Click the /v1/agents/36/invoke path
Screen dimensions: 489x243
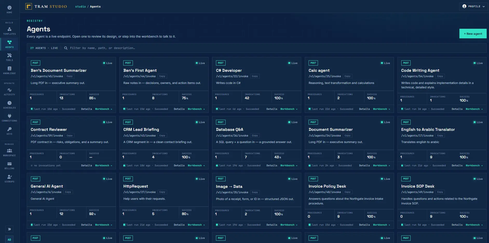coord(232,135)
